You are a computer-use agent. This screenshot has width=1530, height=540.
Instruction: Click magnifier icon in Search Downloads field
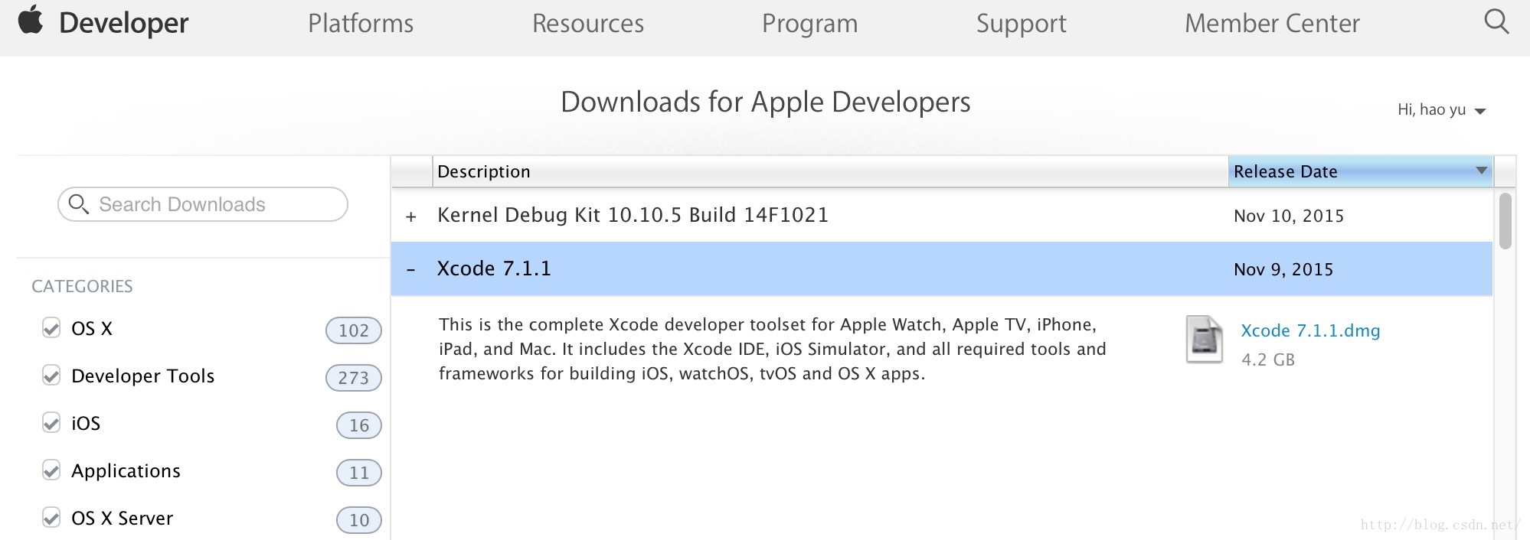click(x=78, y=203)
